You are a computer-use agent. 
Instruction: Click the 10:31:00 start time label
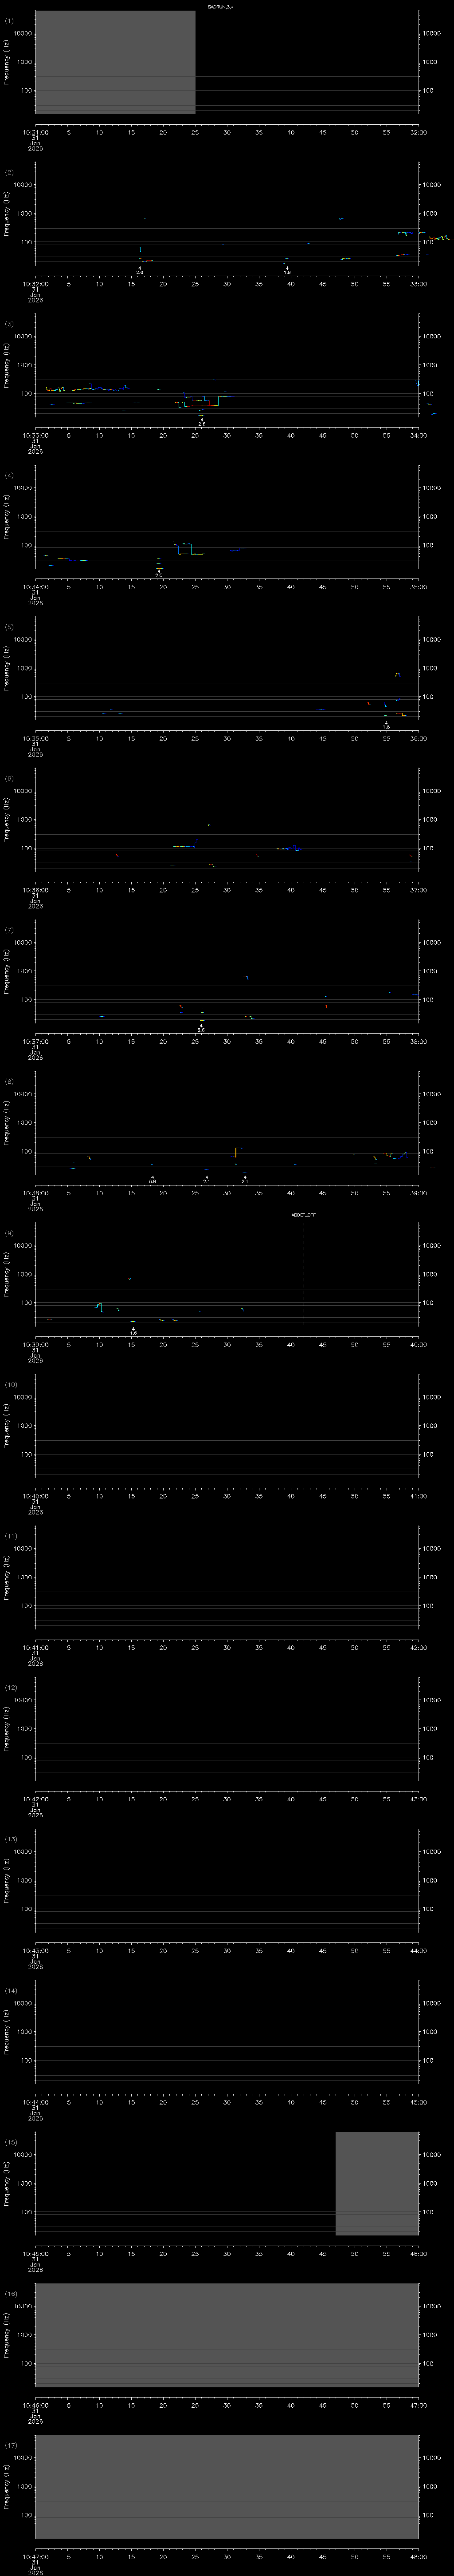coord(35,132)
